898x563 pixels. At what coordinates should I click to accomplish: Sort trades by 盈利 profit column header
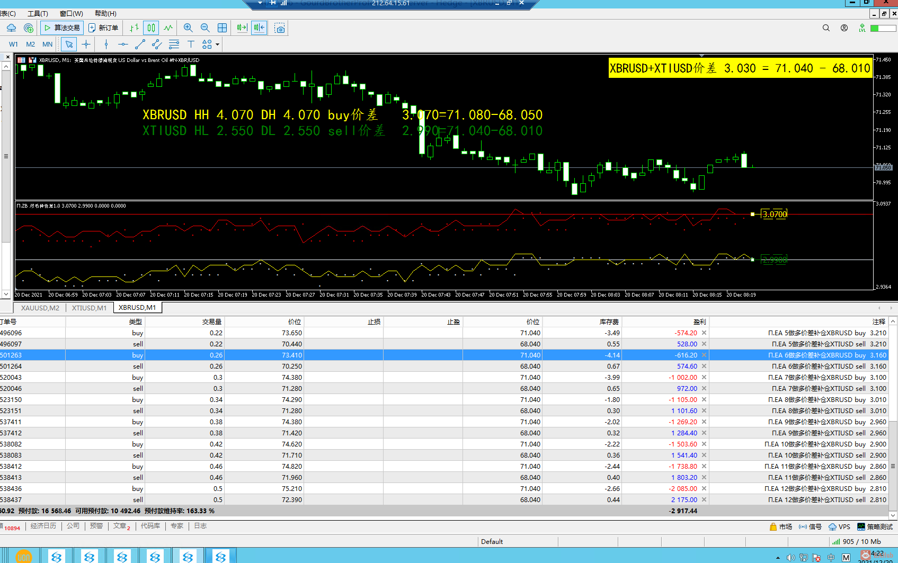[699, 321]
